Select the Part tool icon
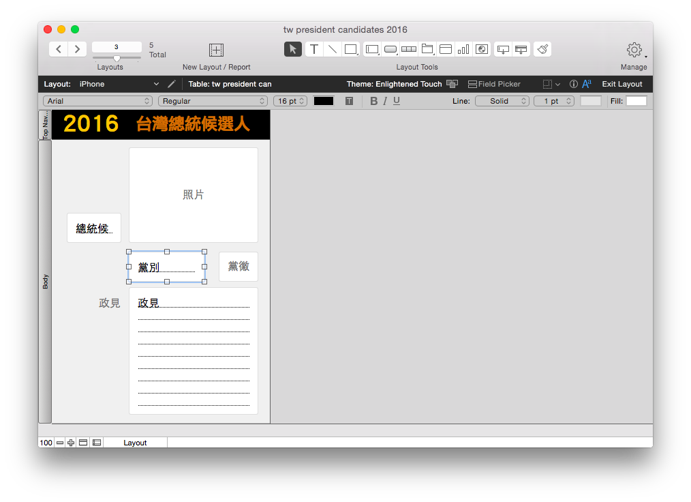 (521, 49)
